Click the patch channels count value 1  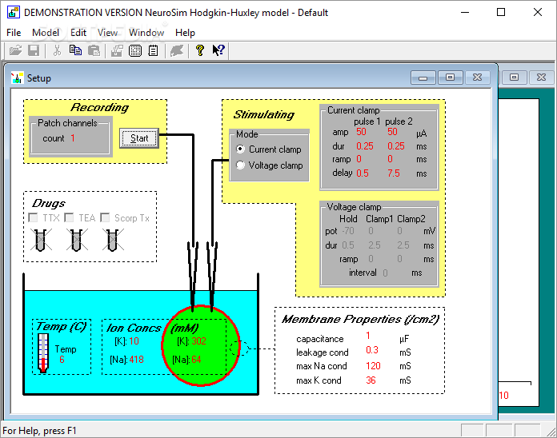[73, 138]
